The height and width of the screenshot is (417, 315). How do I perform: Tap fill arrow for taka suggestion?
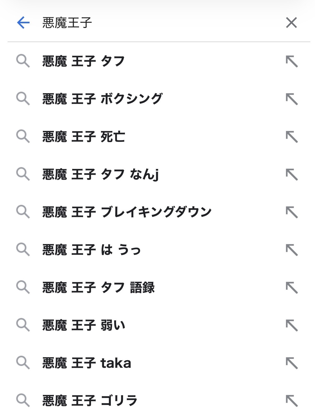291,363
